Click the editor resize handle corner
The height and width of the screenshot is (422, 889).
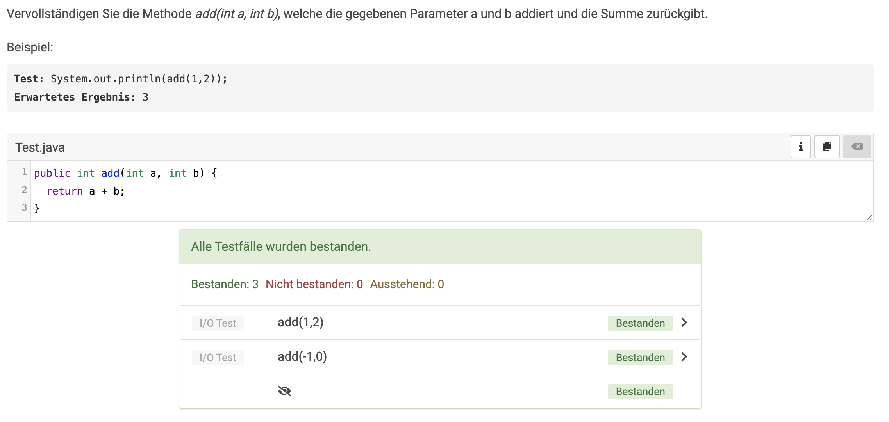(x=869, y=218)
